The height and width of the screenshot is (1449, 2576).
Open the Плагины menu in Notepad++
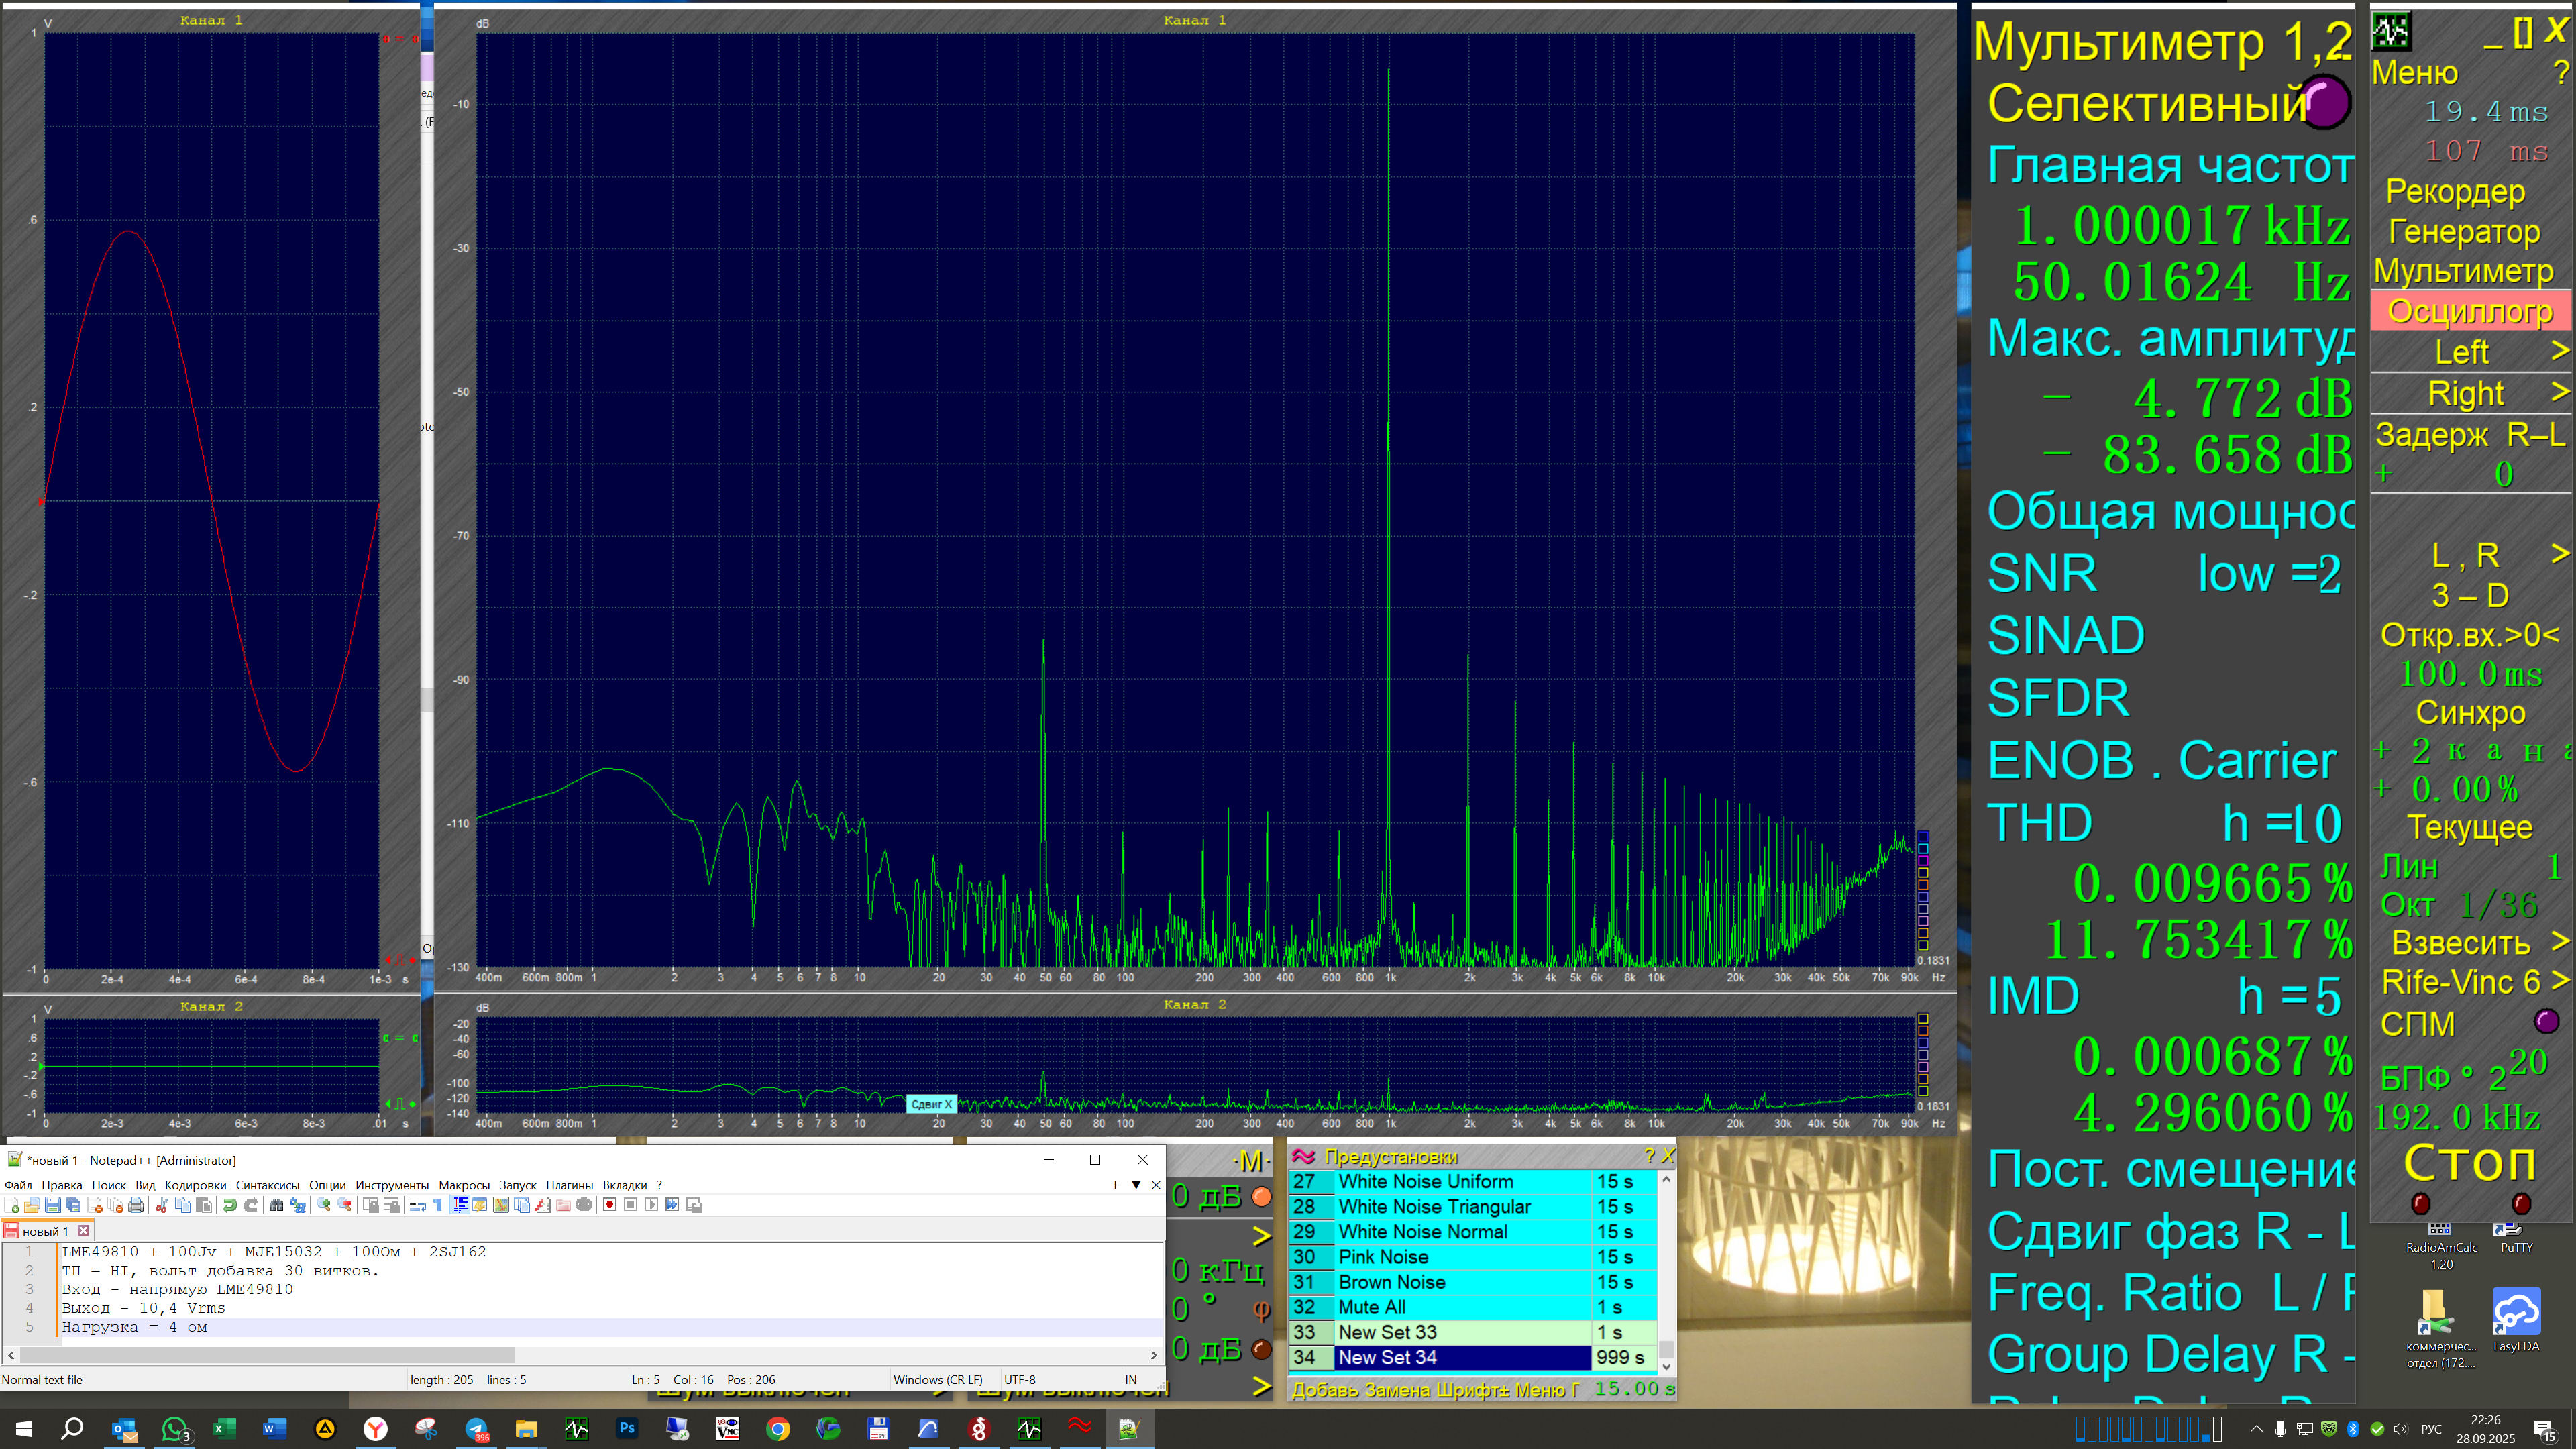click(569, 1185)
